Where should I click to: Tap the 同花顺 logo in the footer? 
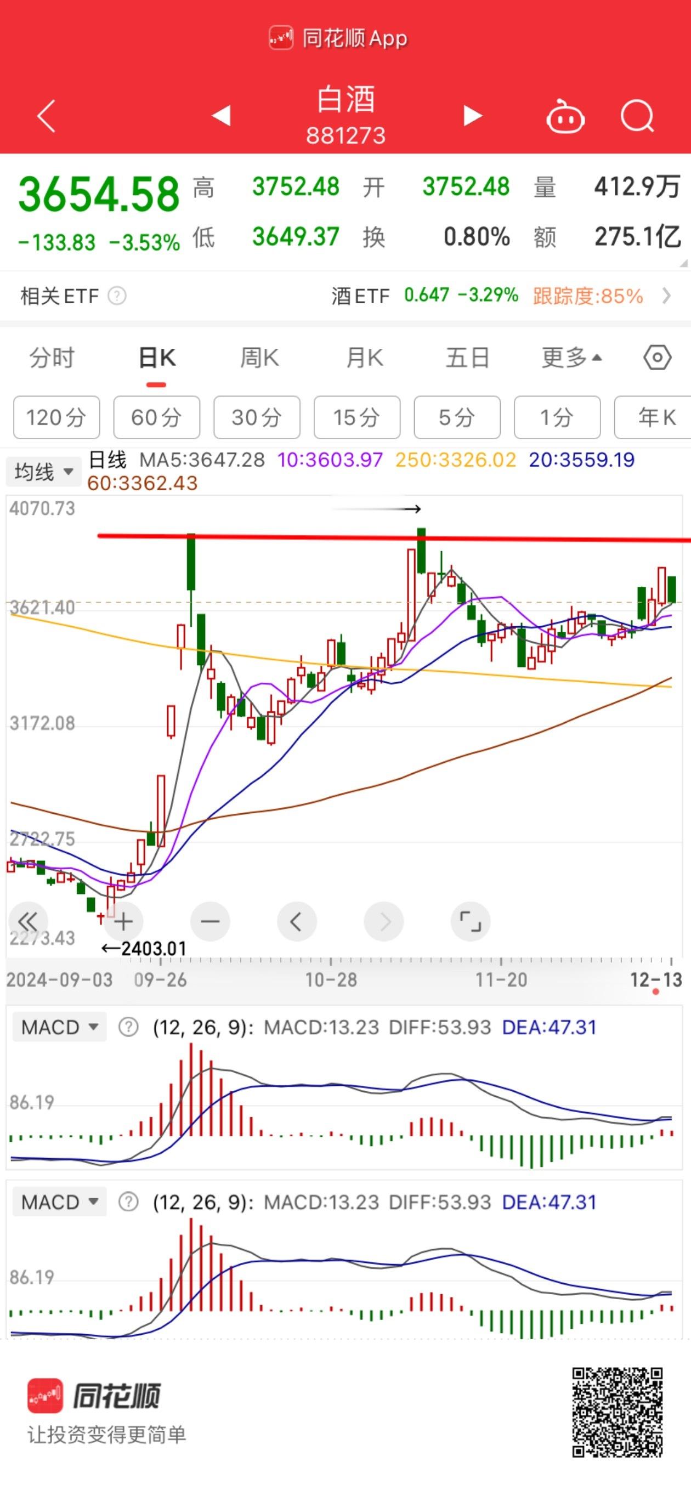(x=94, y=1395)
